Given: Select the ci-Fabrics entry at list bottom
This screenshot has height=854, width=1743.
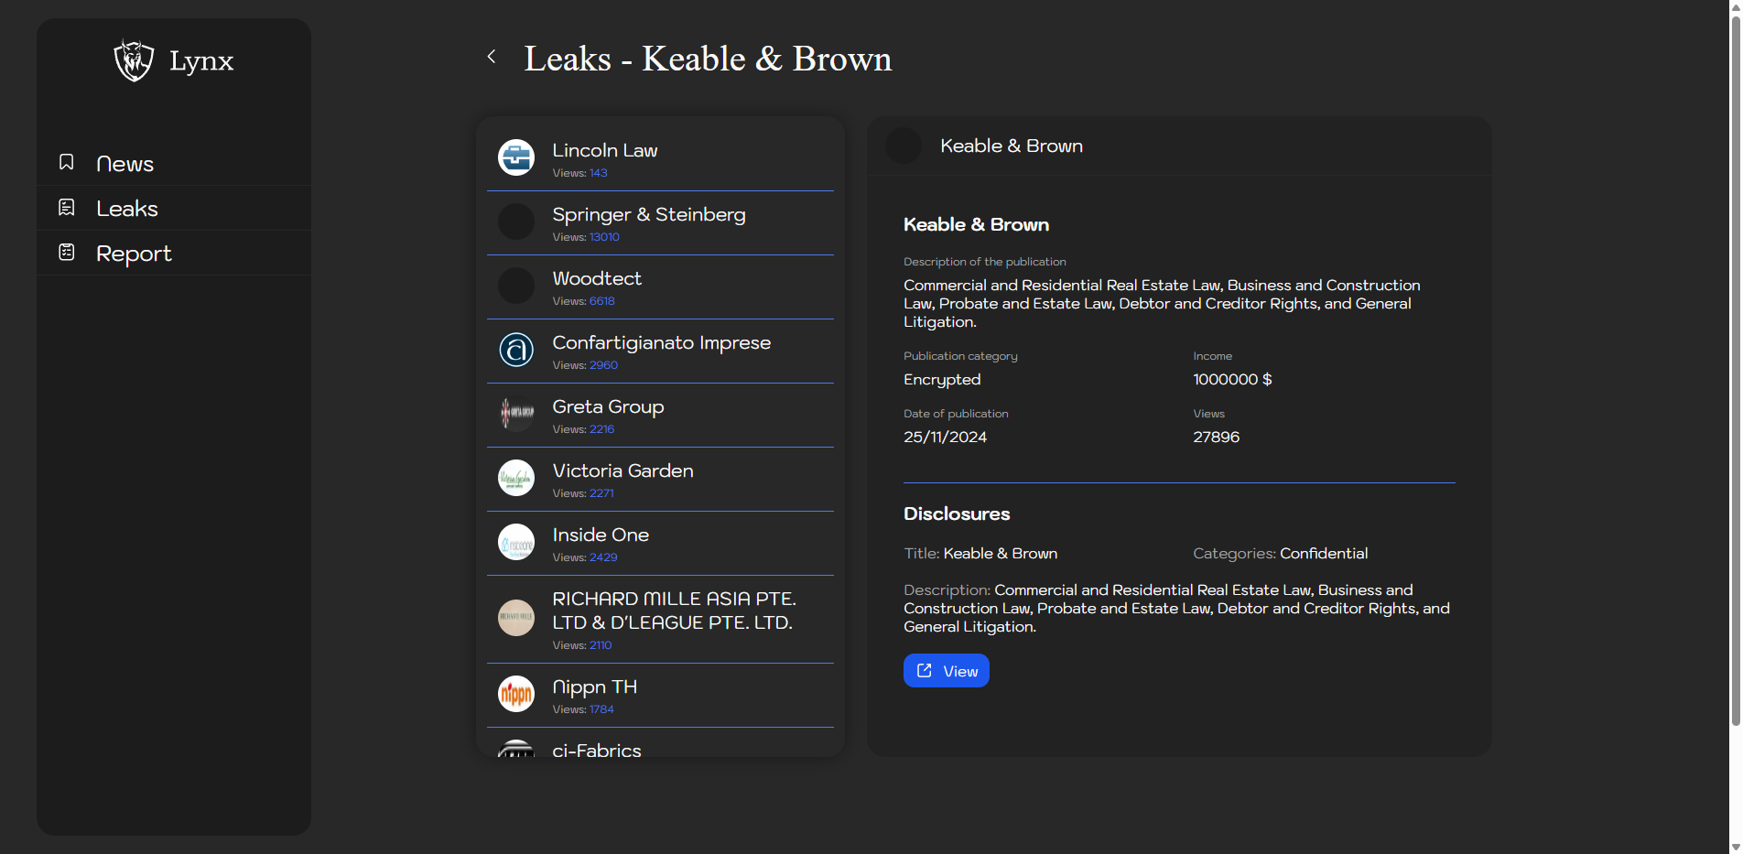Looking at the screenshot, I should coord(597,750).
